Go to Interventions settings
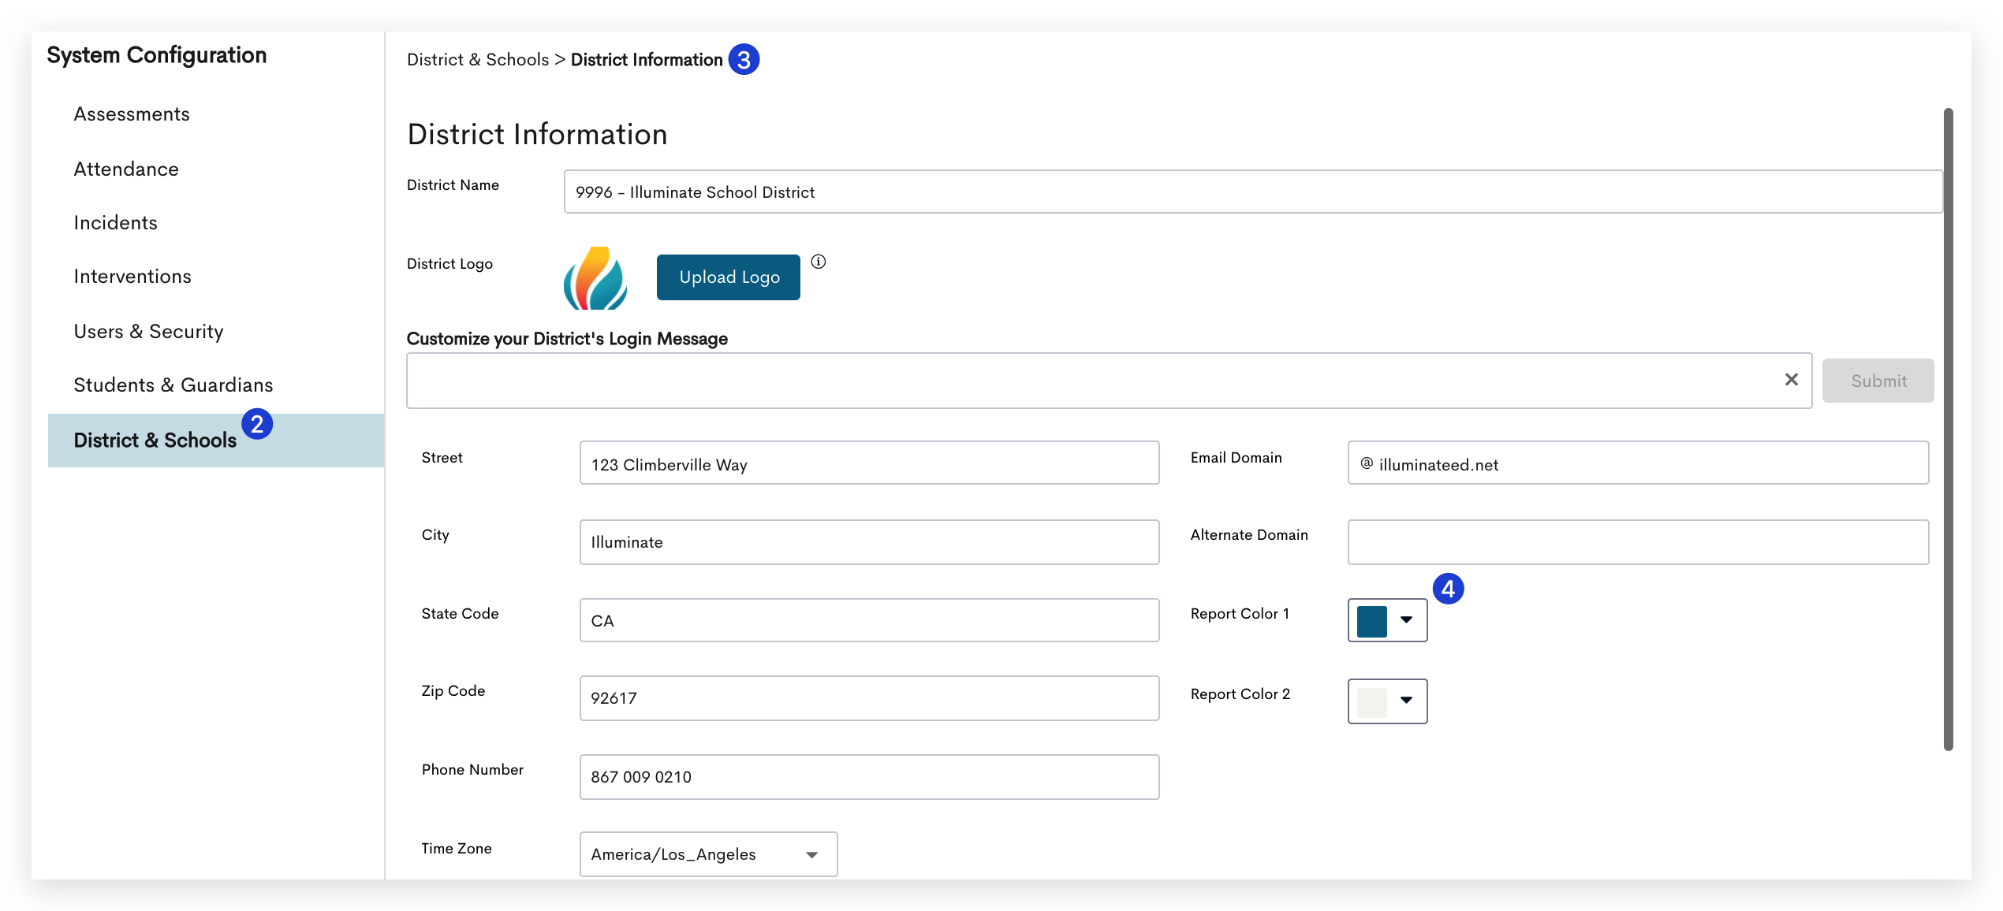The width and height of the screenshot is (2003, 911). point(132,277)
